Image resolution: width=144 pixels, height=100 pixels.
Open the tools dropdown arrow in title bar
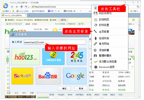[x=125, y=3]
